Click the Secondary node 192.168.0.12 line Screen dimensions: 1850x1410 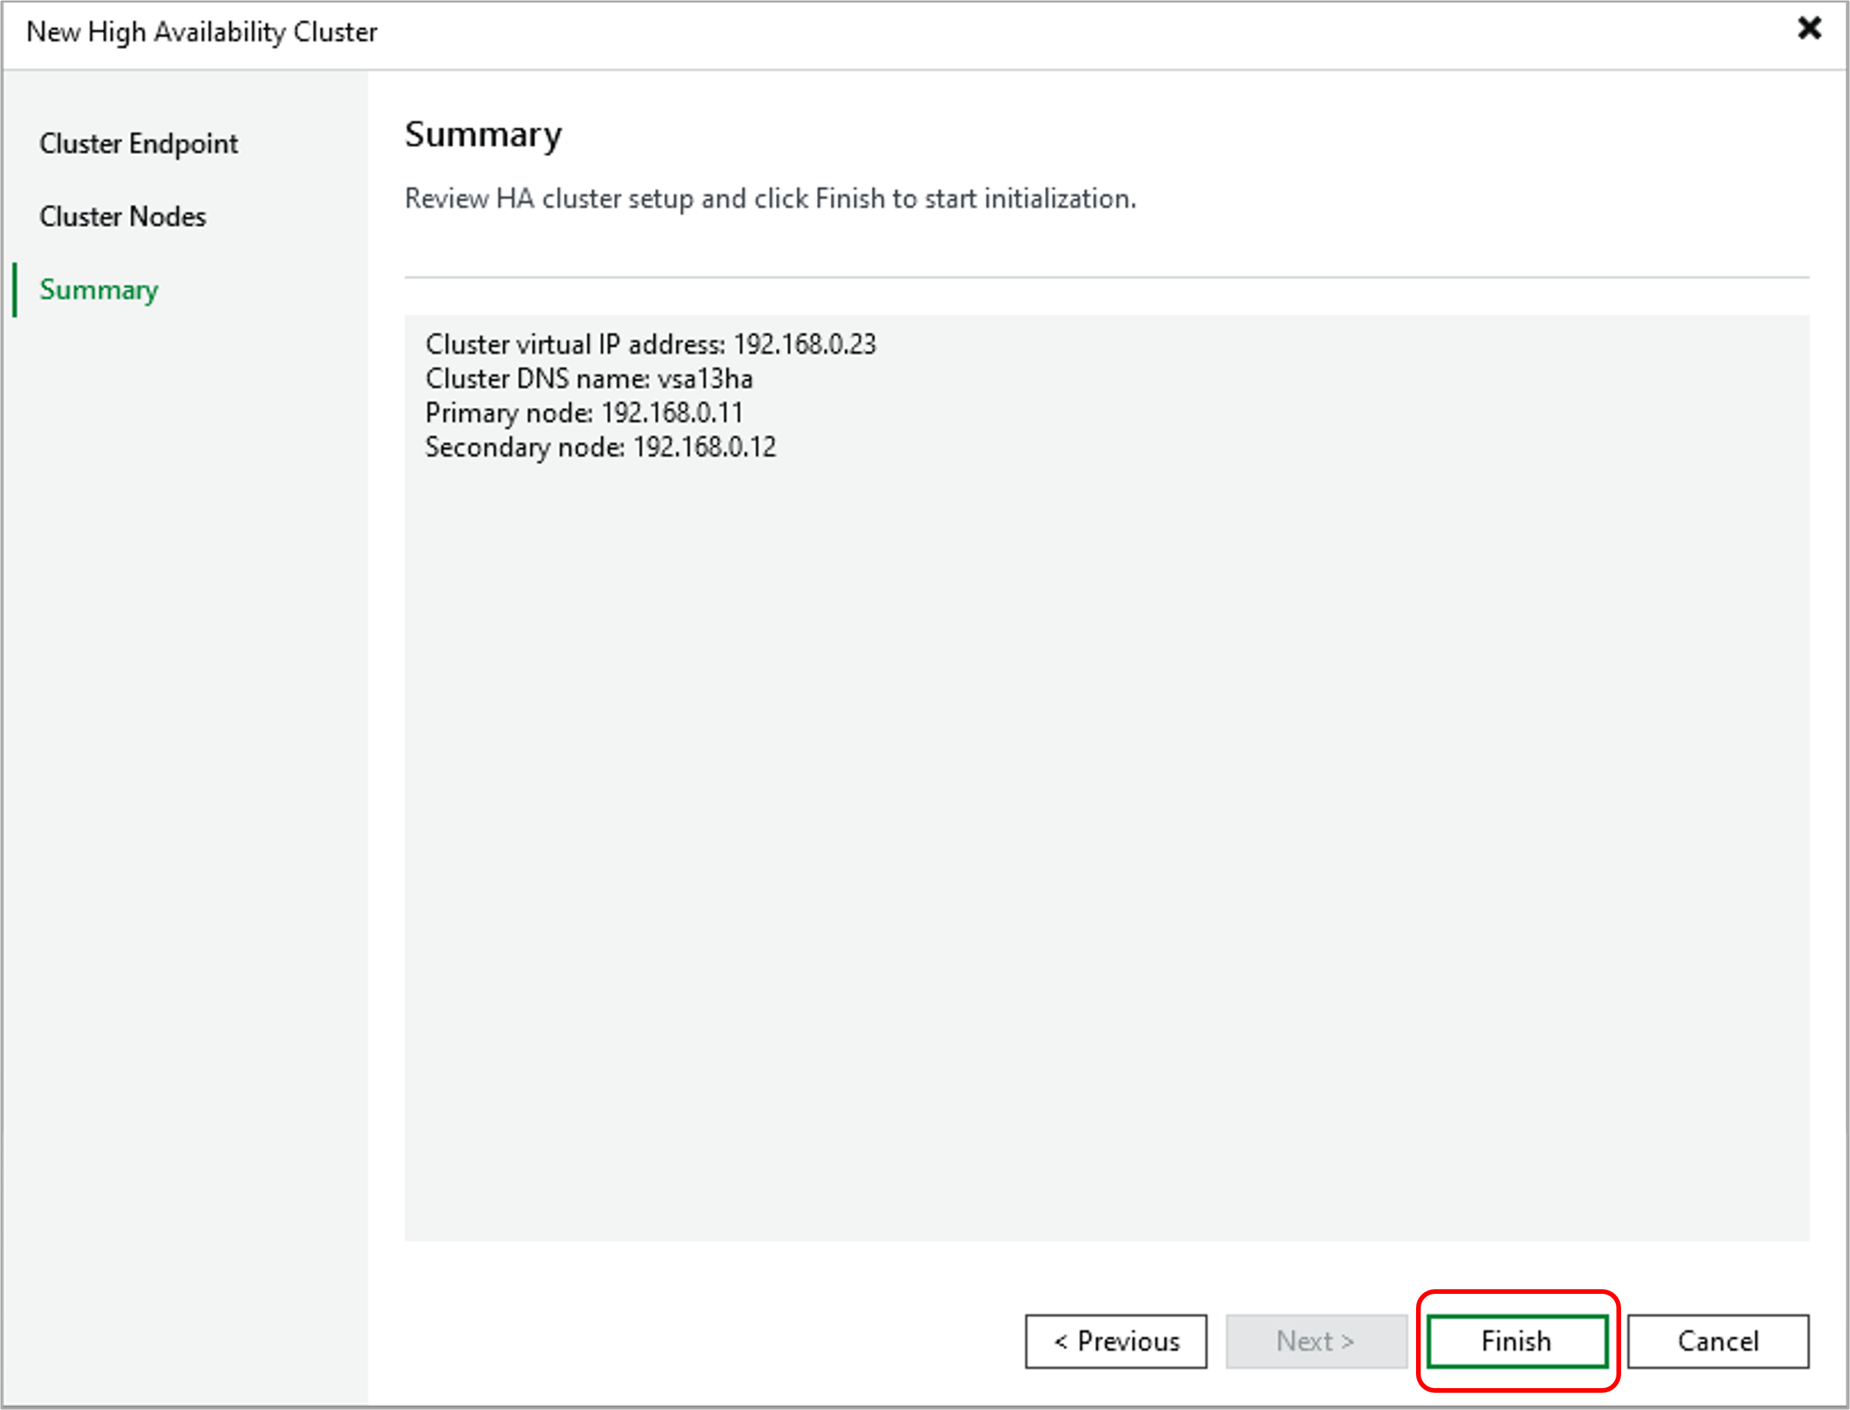pyautogui.click(x=600, y=447)
